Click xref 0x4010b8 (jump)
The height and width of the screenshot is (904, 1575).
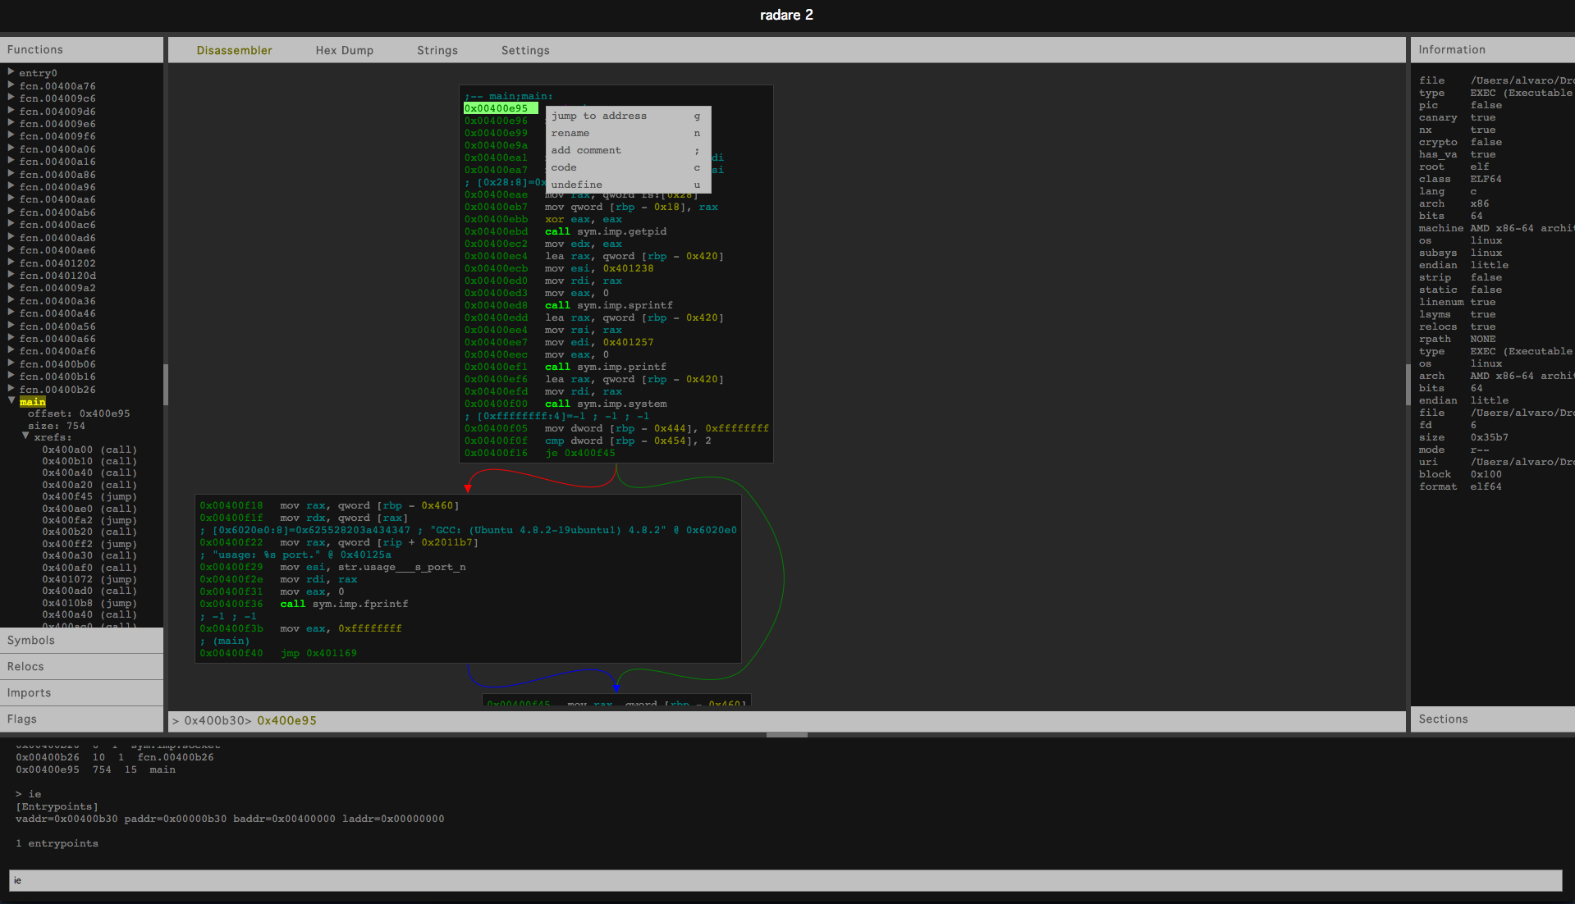(x=89, y=603)
